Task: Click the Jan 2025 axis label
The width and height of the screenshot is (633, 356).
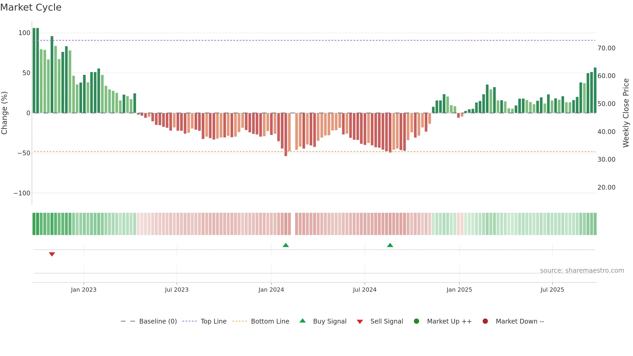Action: [x=459, y=290]
